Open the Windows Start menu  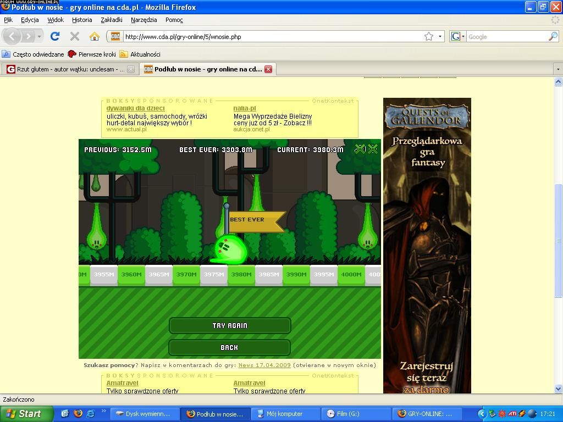(x=26, y=414)
